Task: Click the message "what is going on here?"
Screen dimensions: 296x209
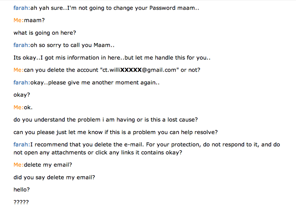Action: pos(44,32)
